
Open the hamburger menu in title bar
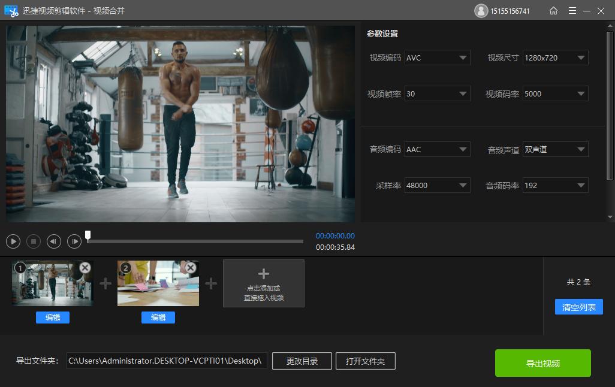(572, 11)
